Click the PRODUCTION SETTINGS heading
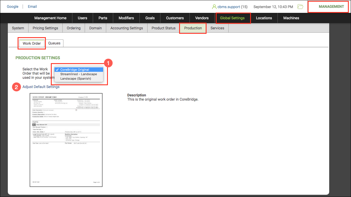351x197 pixels. pos(38,58)
